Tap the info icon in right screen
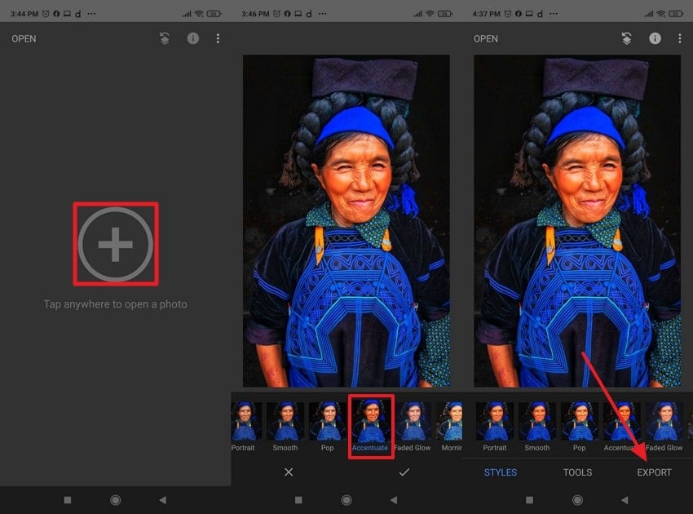 [655, 38]
